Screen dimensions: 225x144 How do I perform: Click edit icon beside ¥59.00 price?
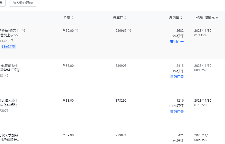click(77, 31)
